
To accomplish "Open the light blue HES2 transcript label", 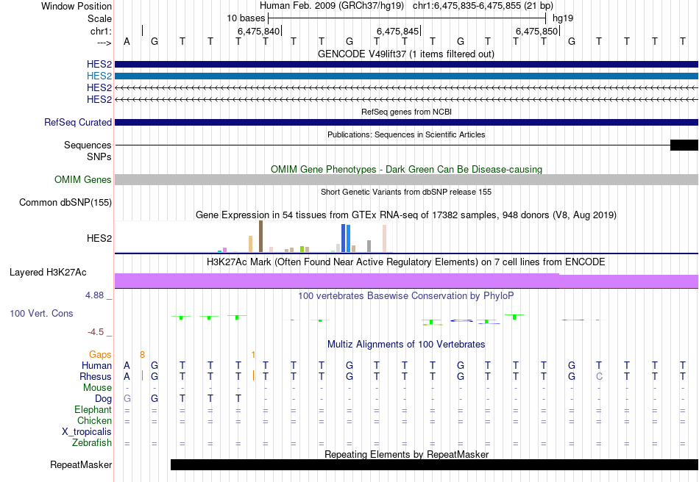I will [x=99, y=76].
